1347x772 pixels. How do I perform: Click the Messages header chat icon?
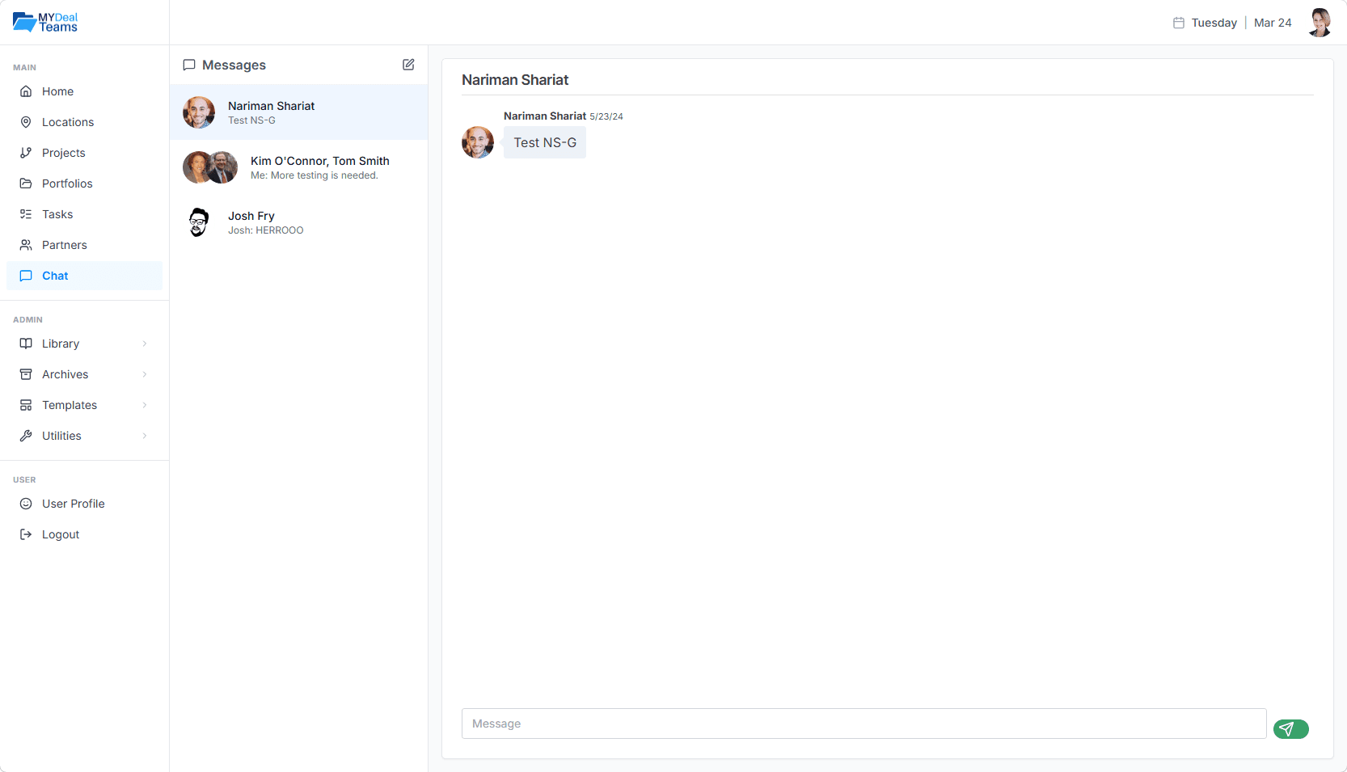[189, 65]
